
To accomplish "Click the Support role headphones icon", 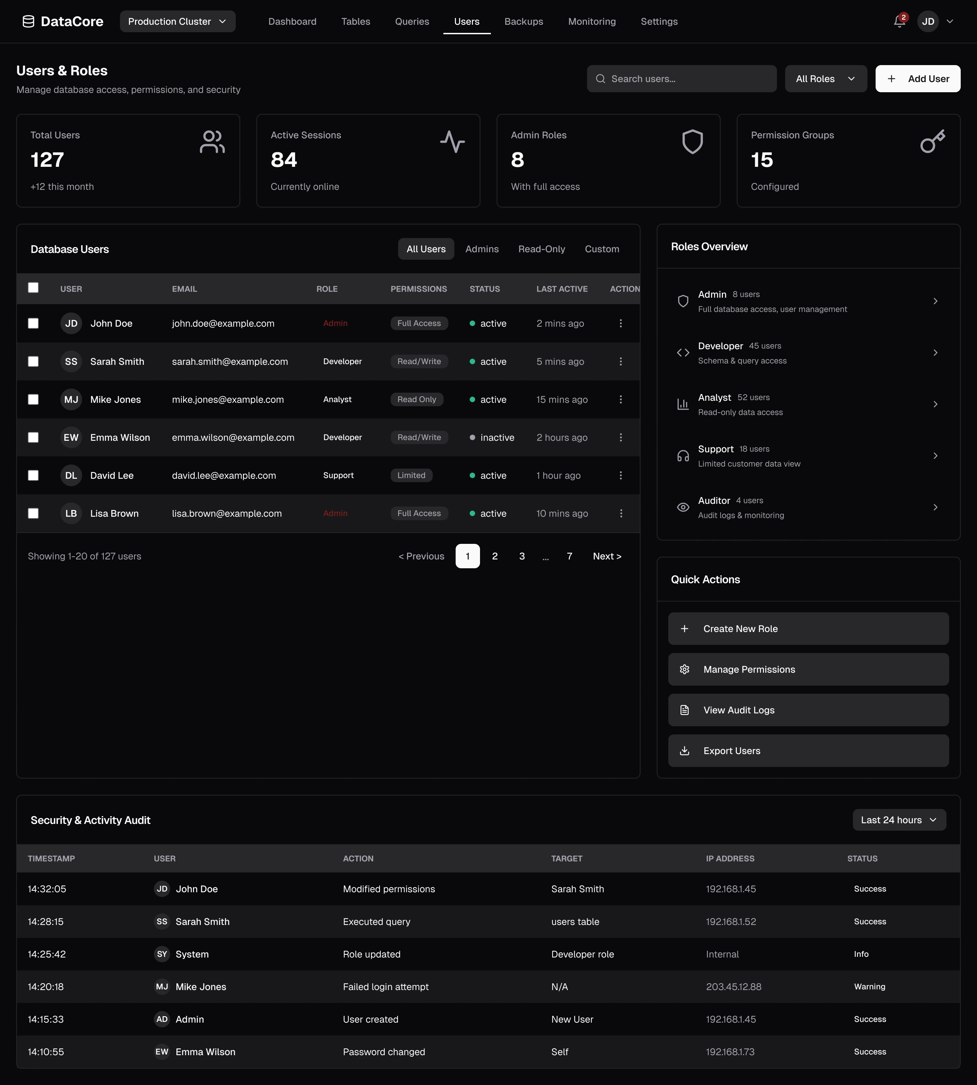I will (683, 456).
